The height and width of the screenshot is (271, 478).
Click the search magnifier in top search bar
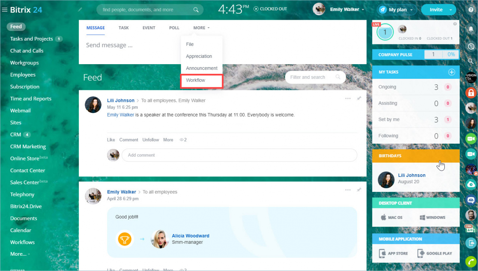tap(196, 10)
